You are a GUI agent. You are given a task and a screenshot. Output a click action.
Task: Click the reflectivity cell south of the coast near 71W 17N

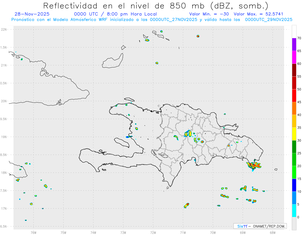click(186, 205)
